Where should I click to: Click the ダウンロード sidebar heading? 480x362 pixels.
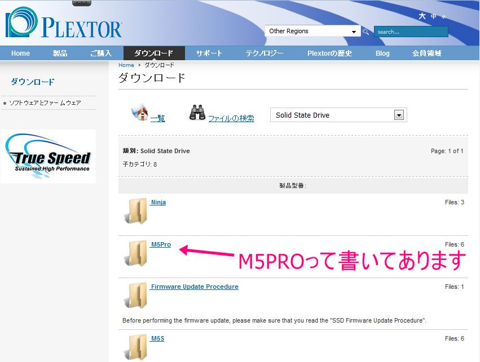click(x=33, y=82)
